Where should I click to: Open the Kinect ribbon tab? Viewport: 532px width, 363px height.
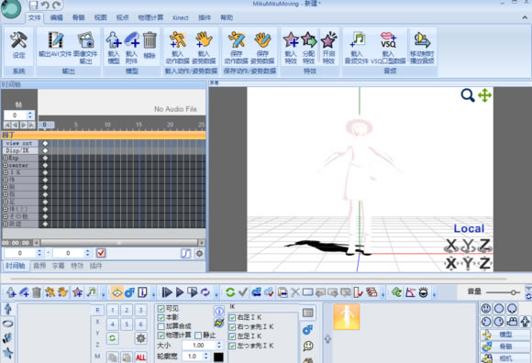coord(180,17)
